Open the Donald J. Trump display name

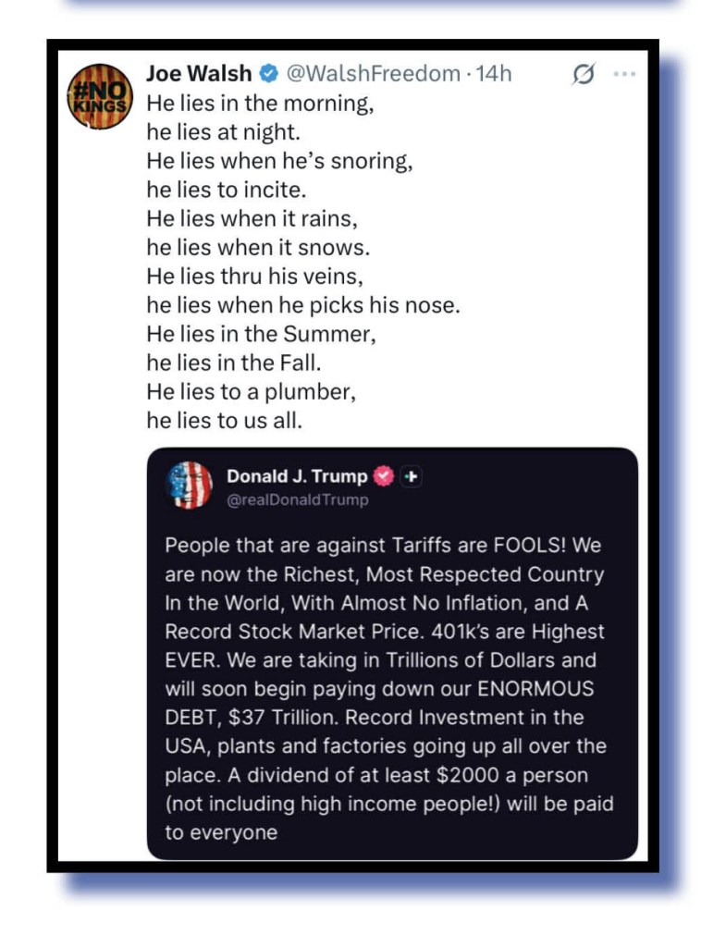[296, 477]
